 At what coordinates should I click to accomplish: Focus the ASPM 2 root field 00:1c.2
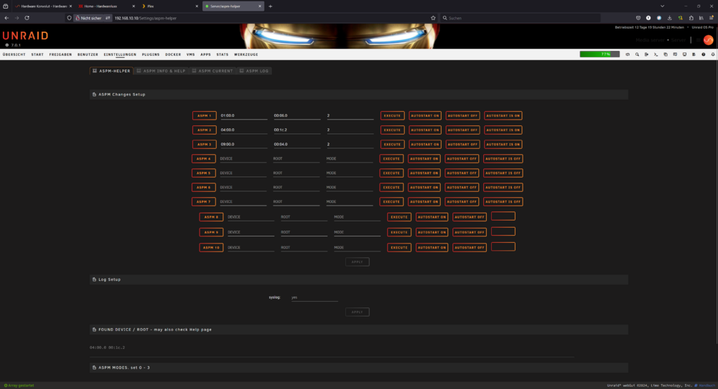[297, 130]
